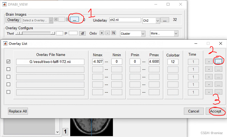Accept the Overlay List settings
The height and width of the screenshot is (137, 227).
[215, 111]
